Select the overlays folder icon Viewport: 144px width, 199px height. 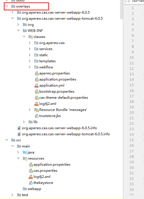13,6
